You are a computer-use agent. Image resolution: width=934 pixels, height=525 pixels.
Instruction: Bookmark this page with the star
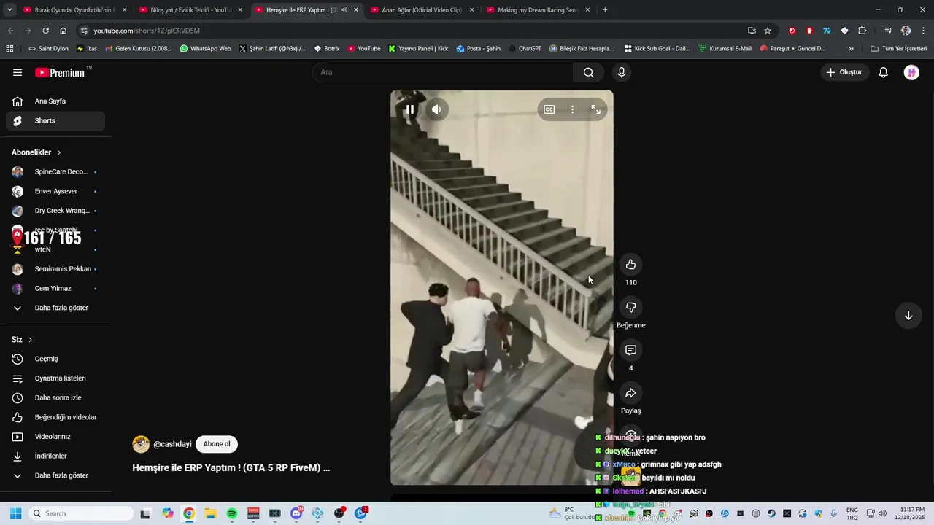[x=768, y=31]
